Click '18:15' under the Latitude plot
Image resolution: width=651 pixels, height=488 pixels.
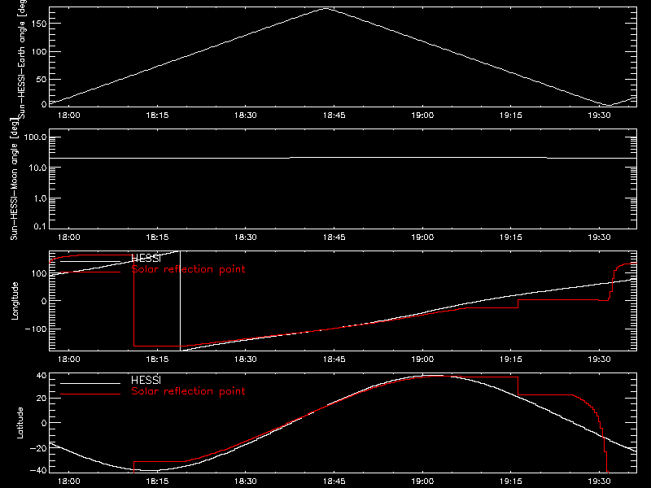click(x=157, y=481)
